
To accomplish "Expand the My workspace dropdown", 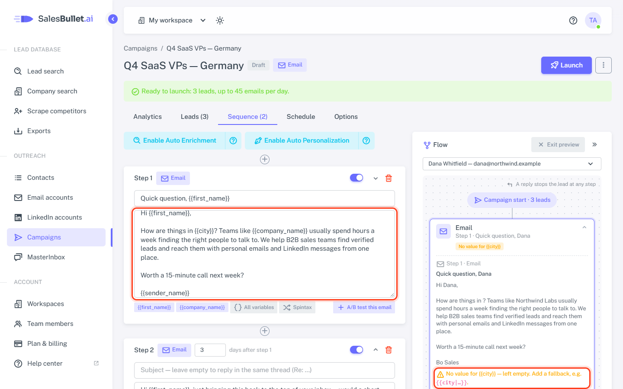I will tap(172, 20).
